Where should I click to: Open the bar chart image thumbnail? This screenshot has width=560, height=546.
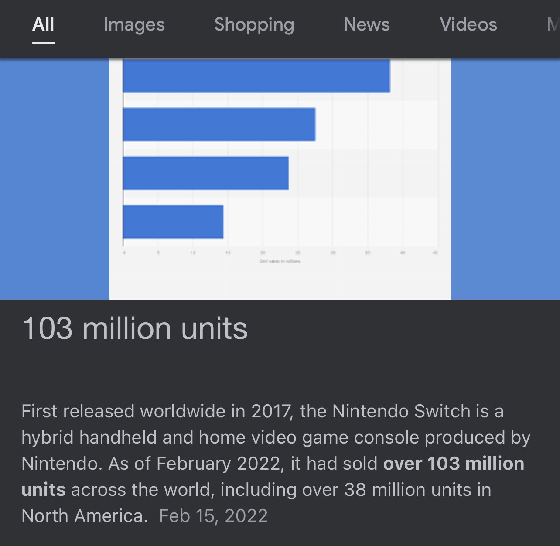[280, 179]
